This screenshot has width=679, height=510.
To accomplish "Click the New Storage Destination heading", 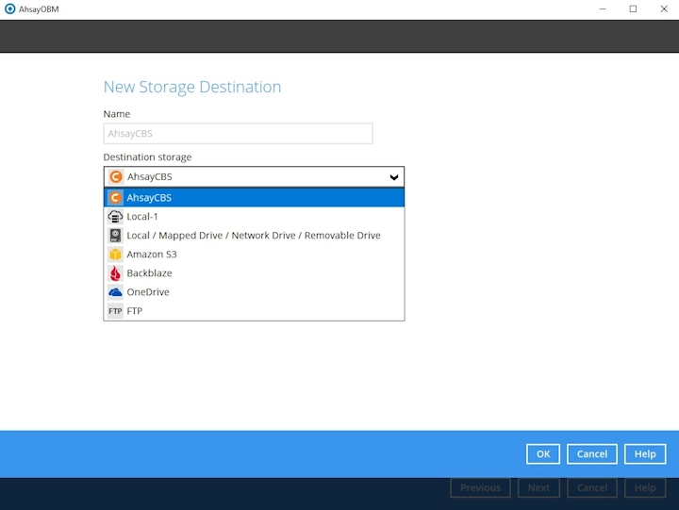I will pyautogui.click(x=192, y=87).
